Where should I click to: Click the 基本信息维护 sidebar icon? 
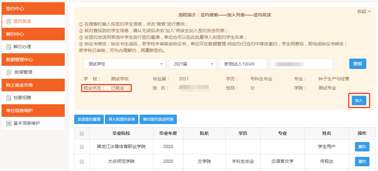click(x=9, y=123)
